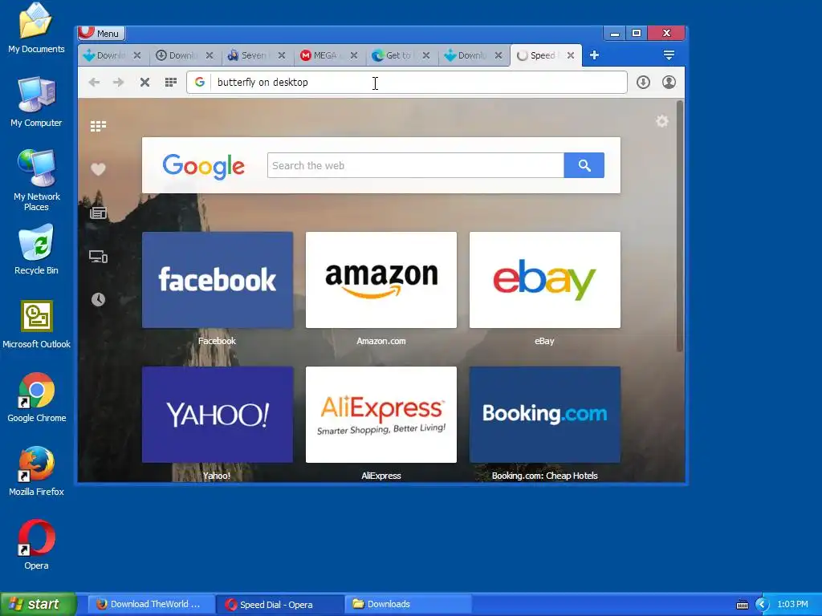Image resolution: width=822 pixels, height=616 pixels.
Task: Stop page loading with the X icon
Action: 144,83
